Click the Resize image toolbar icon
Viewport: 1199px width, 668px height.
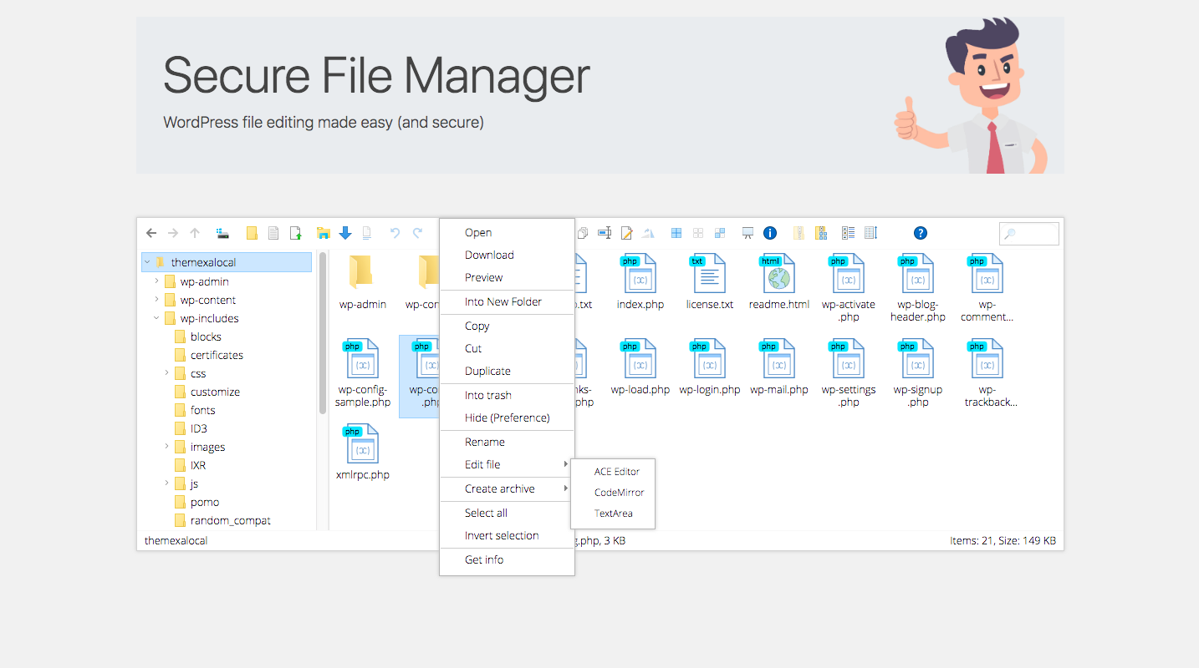click(x=648, y=233)
